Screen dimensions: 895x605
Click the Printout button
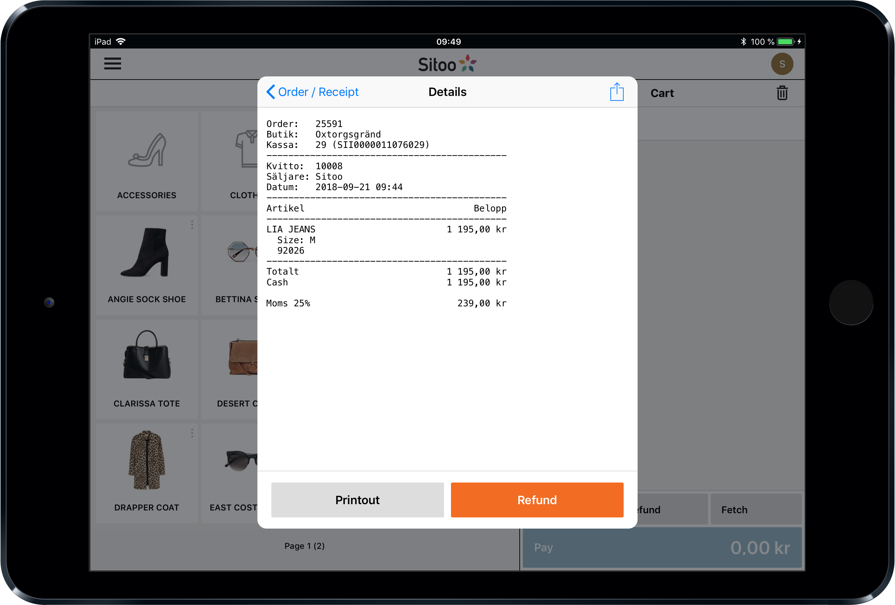[358, 500]
